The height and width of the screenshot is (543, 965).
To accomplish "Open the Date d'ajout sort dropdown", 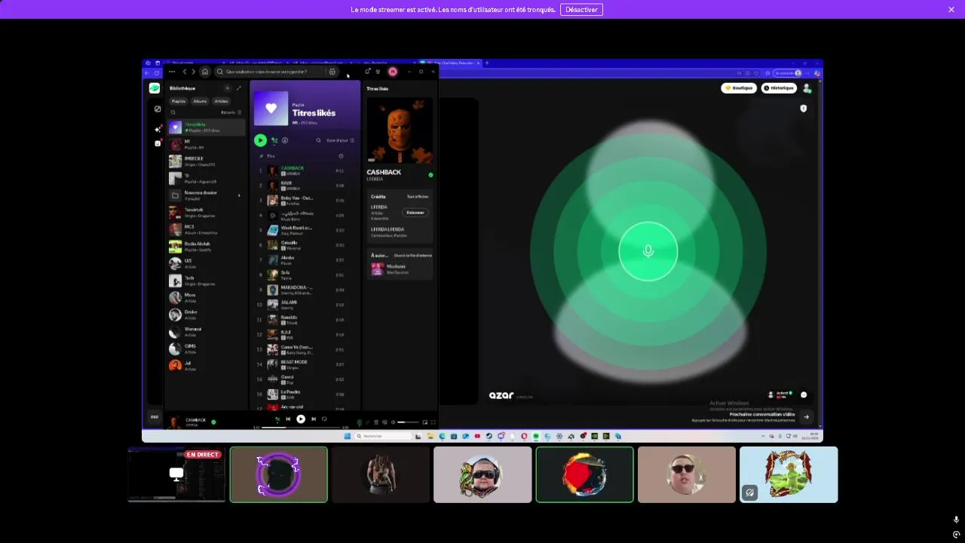I will pos(340,140).
